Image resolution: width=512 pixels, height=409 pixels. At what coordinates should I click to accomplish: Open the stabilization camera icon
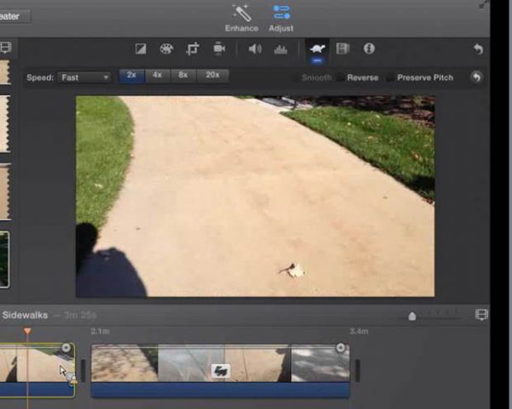[x=219, y=49]
